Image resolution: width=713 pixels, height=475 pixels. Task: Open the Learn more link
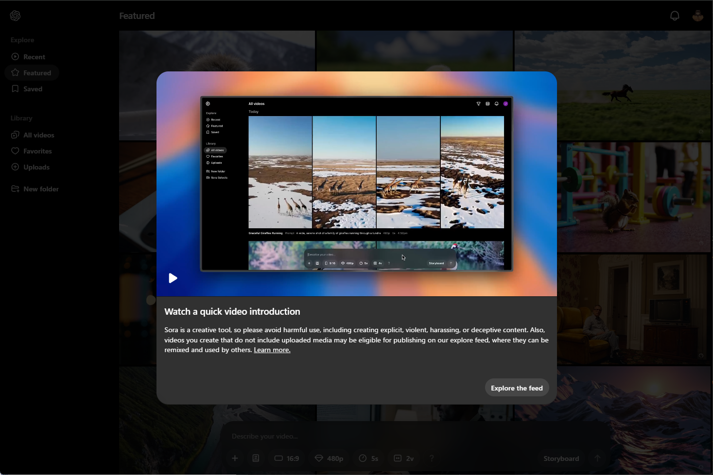coord(272,350)
